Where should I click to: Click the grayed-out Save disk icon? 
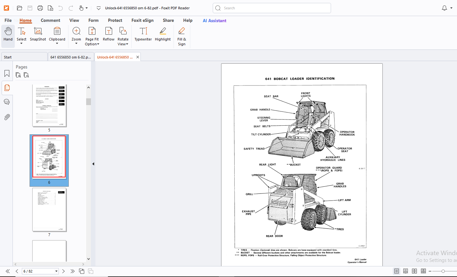point(30,8)
